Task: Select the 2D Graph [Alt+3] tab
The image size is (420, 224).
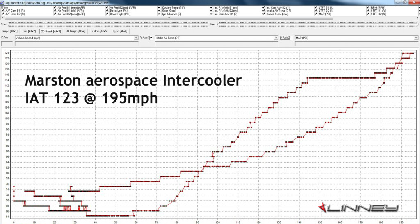Action: tap(50, 31)
